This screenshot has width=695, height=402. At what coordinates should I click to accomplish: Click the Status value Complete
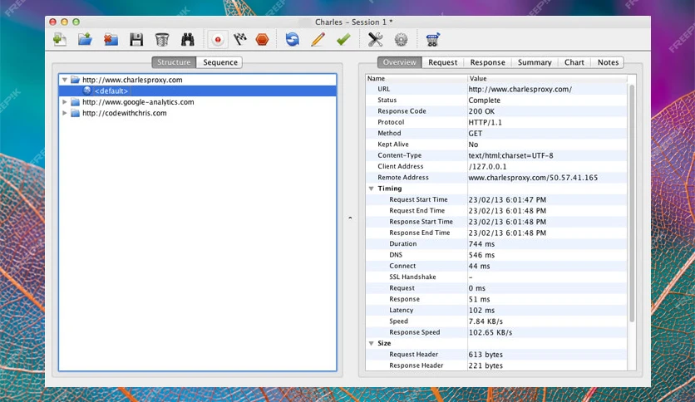click(484, 100)
